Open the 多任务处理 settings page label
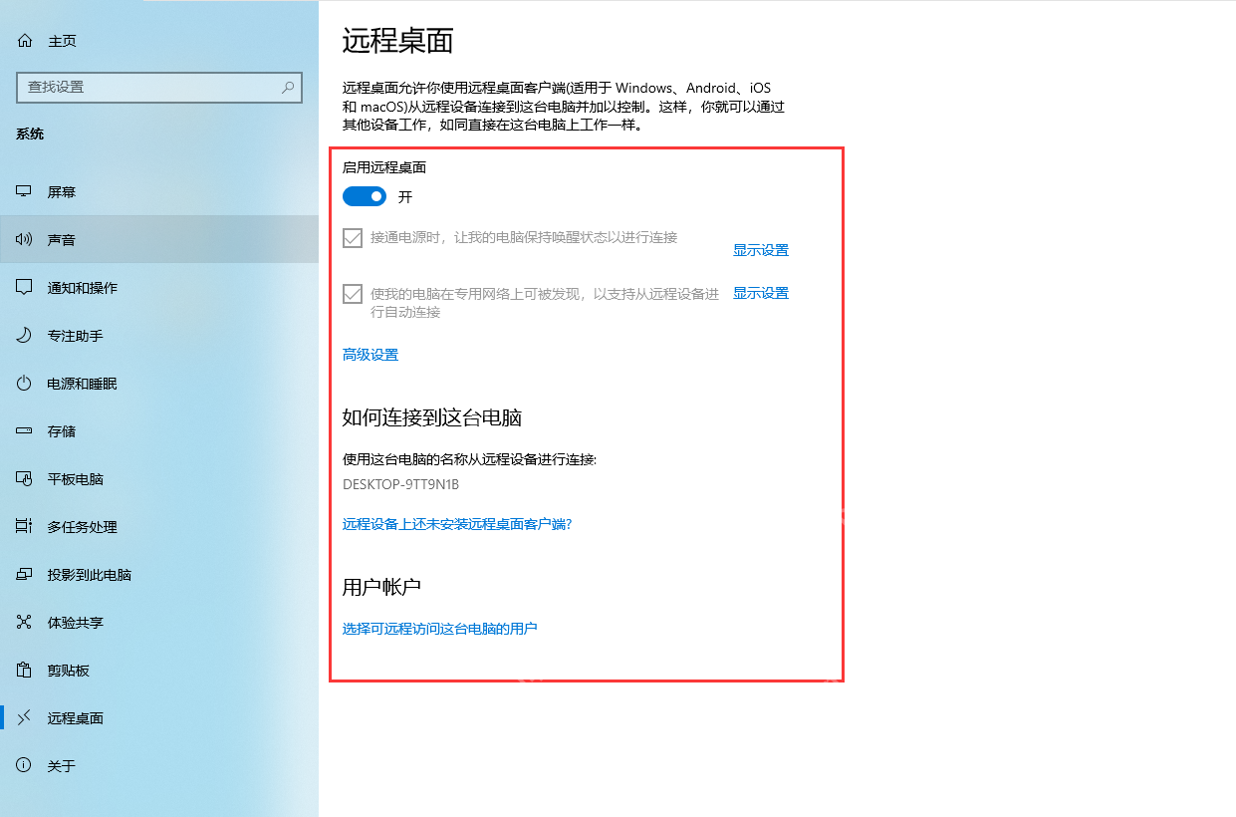 coord(83,527)
